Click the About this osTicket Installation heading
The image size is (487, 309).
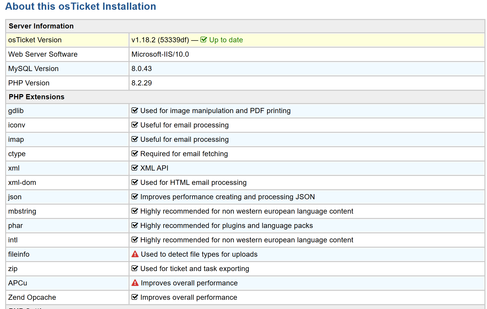[x=81, y=6]
